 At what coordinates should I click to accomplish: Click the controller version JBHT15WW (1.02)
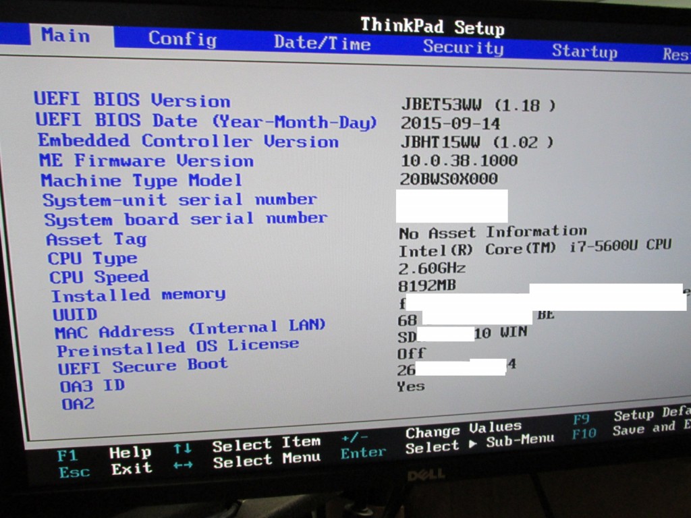click(477, 142)
